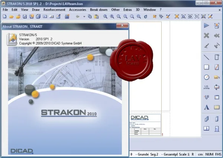Click the Paste clipboard icon

point(96,16)
